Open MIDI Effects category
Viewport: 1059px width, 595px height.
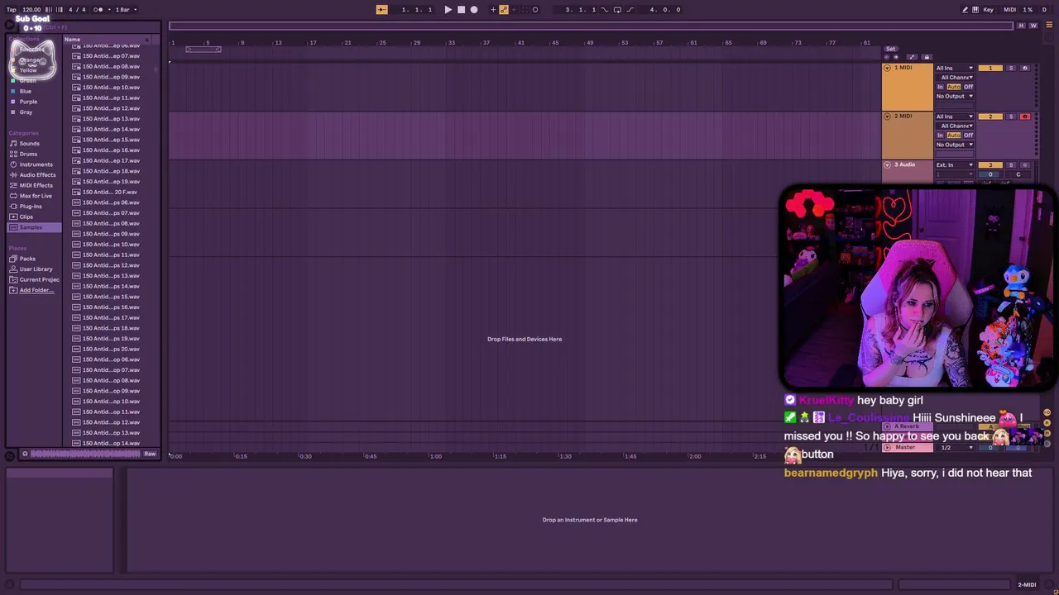[x=36, y=185]
